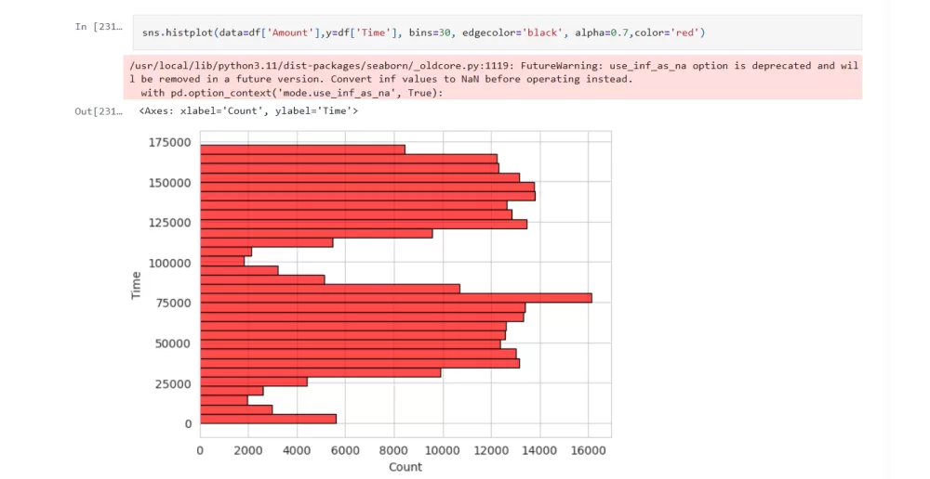Click the 8000 x-axis tick label
Image resolution: width=930 pixels, height=479 pixels.
coord(393,450)
